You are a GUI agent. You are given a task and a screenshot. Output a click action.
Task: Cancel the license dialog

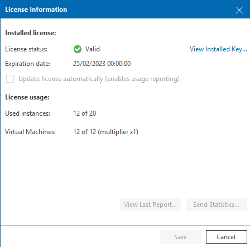[227, 237]
